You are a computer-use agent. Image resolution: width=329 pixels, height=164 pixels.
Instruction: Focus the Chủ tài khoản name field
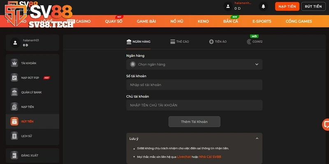tap(194, 105)
